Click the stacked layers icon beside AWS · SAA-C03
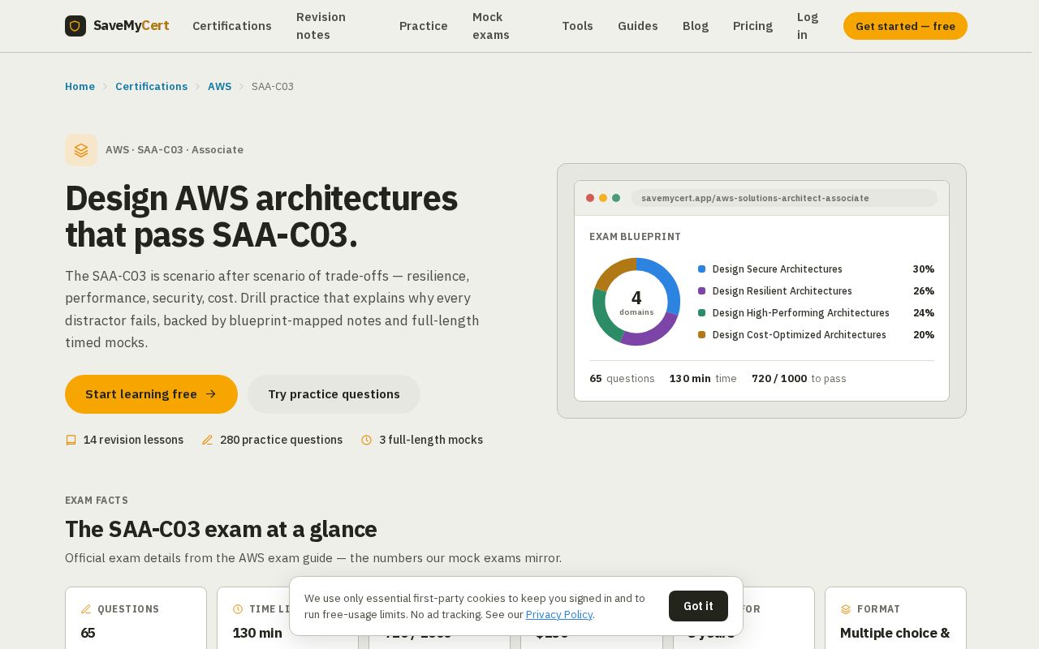Viewport: 1039px width, 649px height. pos(81,150)
